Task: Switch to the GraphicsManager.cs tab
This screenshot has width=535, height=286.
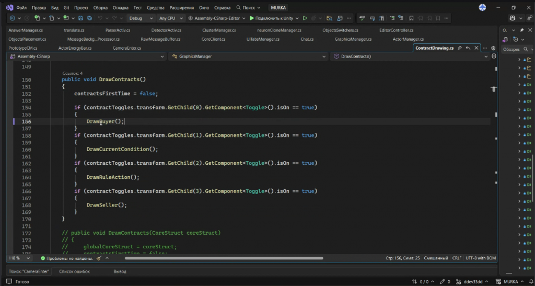Action: 353,39
